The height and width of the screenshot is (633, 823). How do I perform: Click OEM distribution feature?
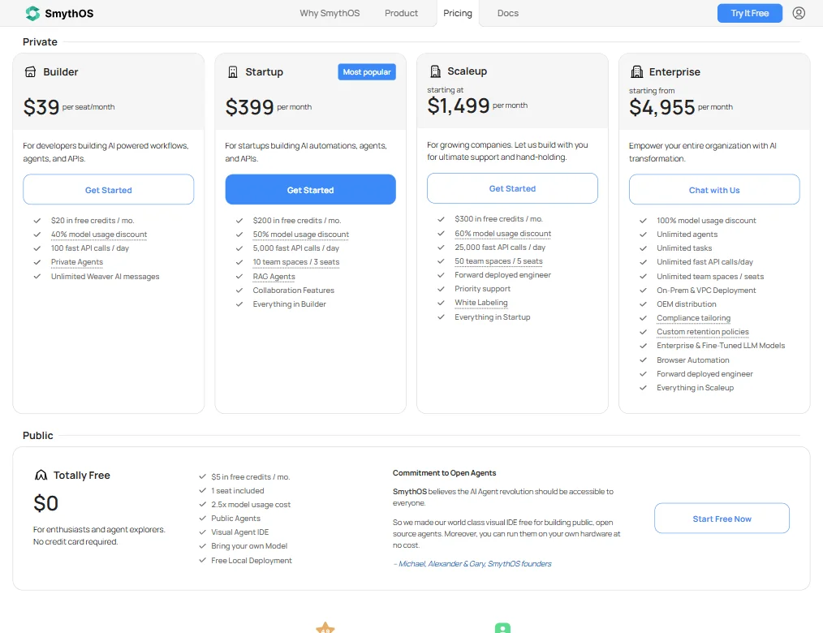(x=686, y=304)
